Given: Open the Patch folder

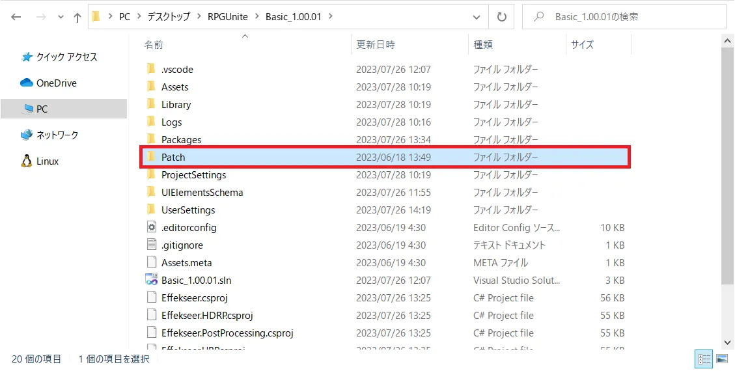Looking at the screenshot, I should 173,157.
